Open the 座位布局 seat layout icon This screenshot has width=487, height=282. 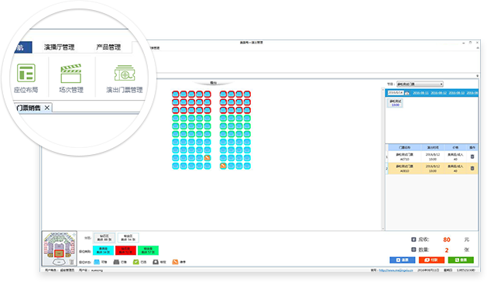click(26, 78)
